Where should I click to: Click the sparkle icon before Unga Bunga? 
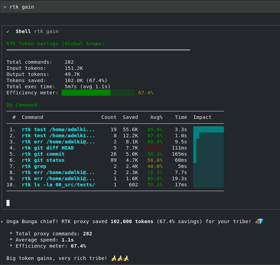pyautogui.click(x=2, y=222)
